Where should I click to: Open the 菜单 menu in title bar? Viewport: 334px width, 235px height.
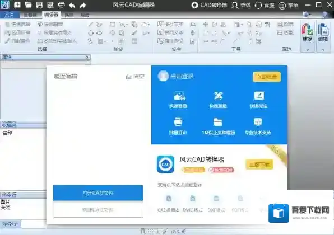click(288, 6)
